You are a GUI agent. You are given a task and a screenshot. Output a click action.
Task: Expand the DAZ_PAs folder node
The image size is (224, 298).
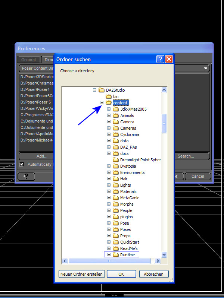[x=109, y=147]
